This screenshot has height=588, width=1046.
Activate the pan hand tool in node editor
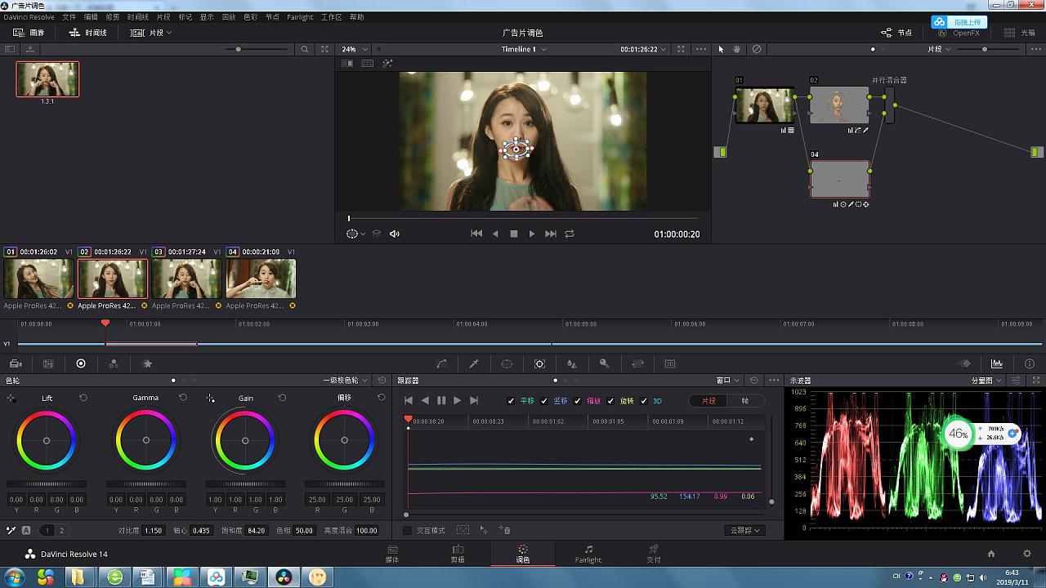click(x=737, y=49)
